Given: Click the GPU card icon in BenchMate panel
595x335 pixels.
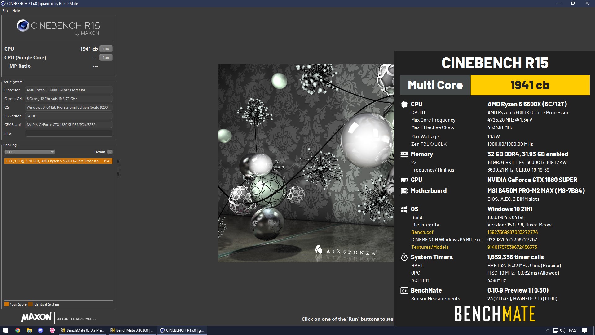Looking at the screenshot, I should (x=404, y=180).
